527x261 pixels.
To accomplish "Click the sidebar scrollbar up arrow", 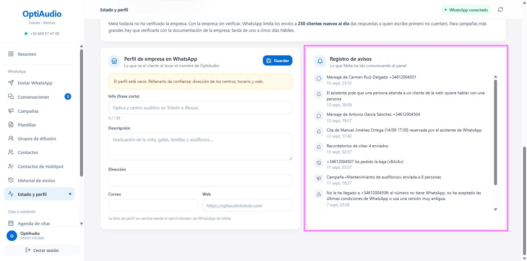I will pos(81,46).
